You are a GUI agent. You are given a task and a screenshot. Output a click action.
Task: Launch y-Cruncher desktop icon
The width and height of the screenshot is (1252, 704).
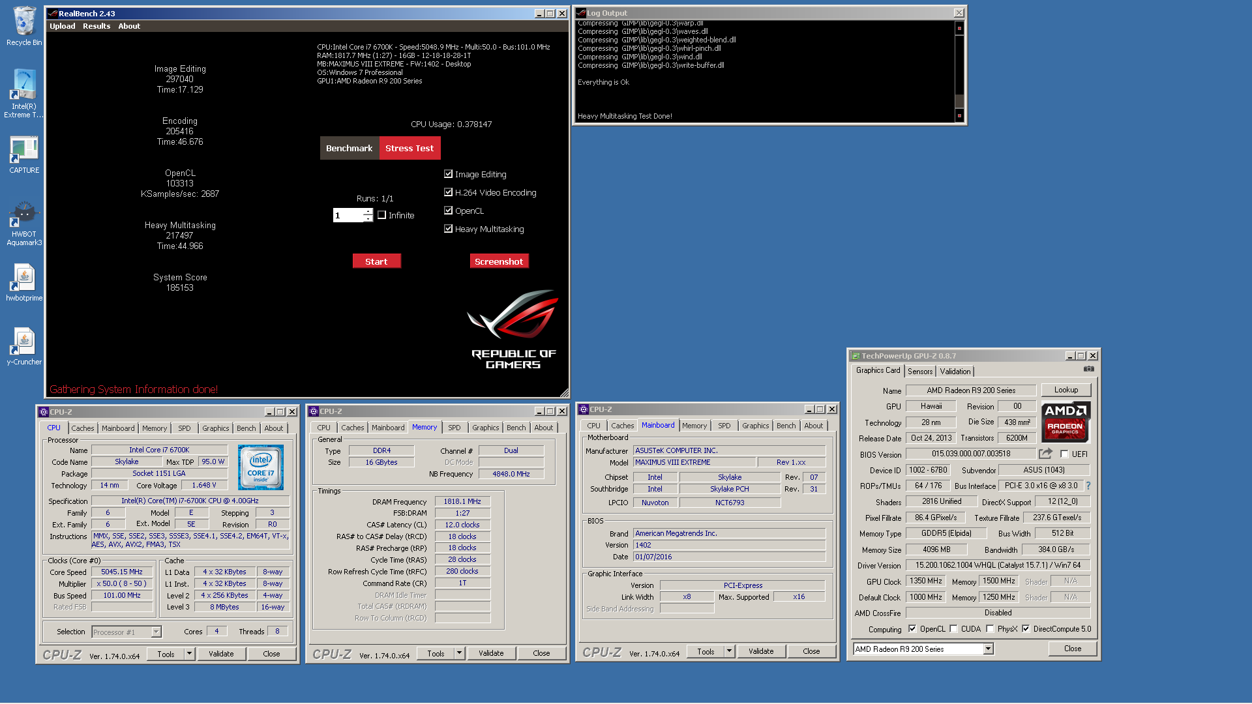24,346
